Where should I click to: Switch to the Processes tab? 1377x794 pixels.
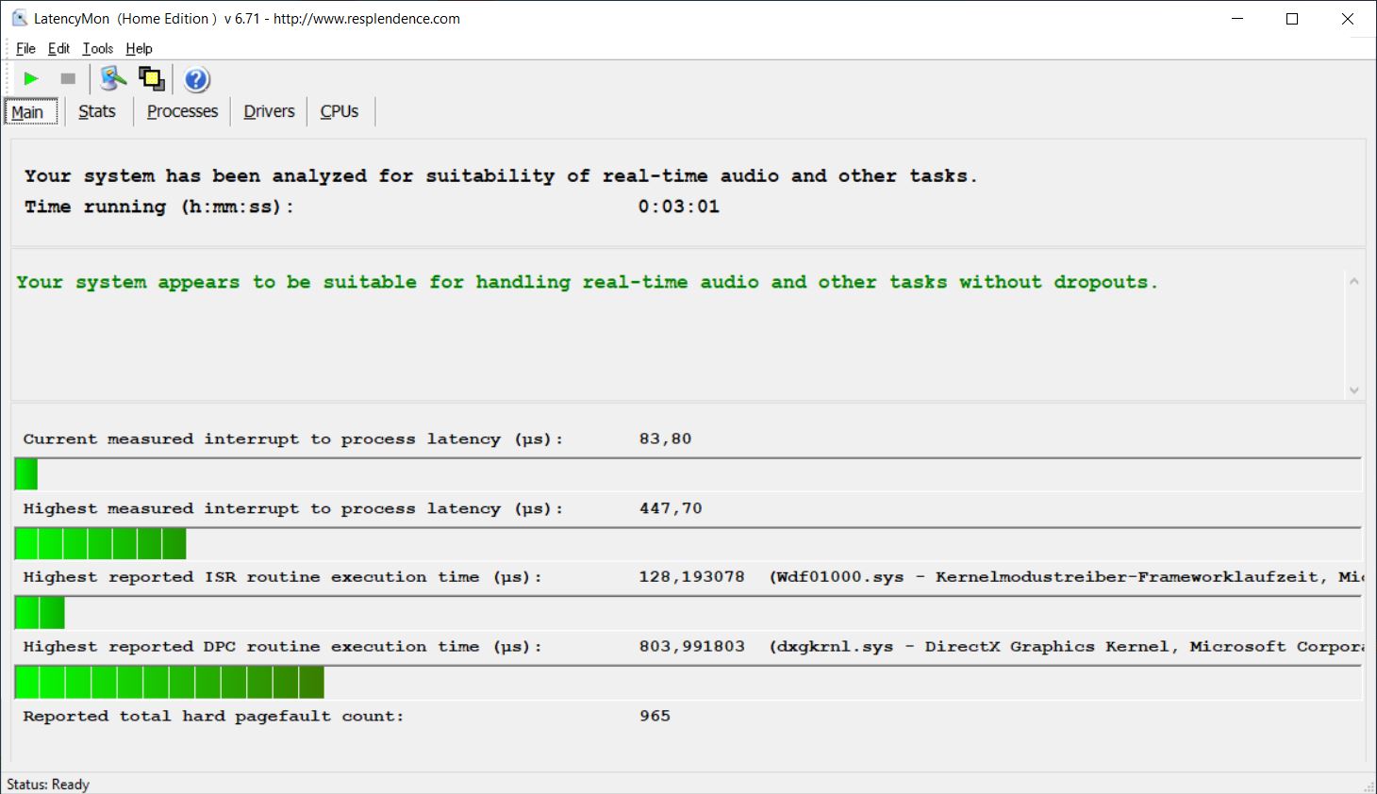click(x=182, y=111)
